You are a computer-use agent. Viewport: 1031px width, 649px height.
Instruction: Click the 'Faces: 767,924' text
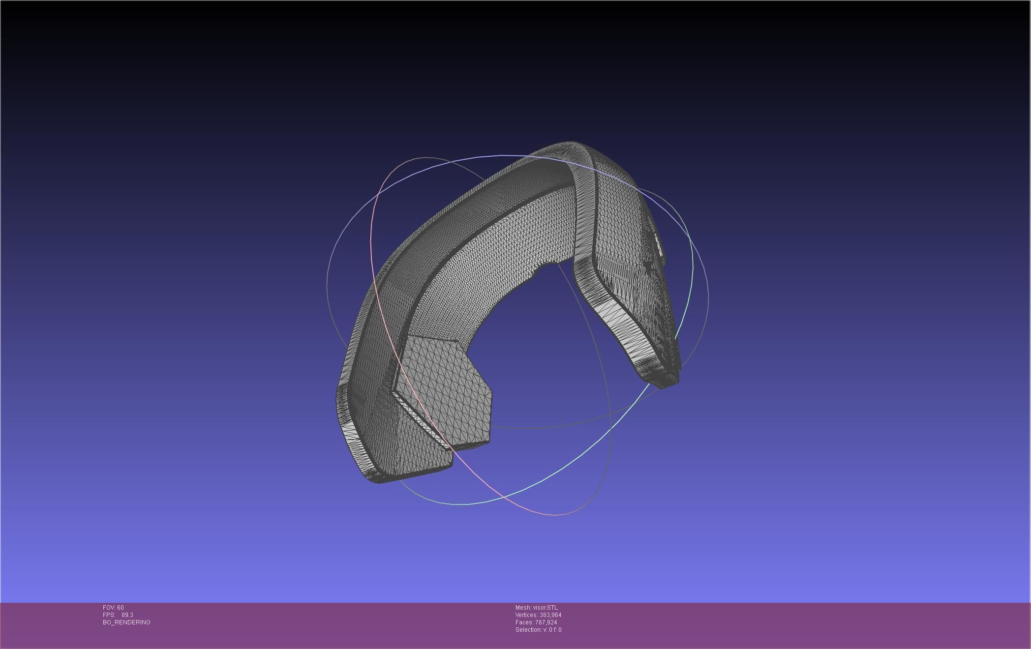coord(536,622)
